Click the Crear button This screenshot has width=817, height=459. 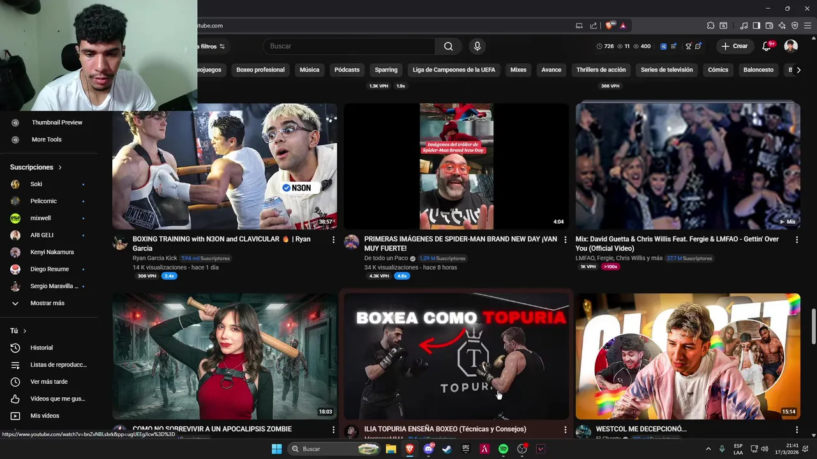(734, 46)
